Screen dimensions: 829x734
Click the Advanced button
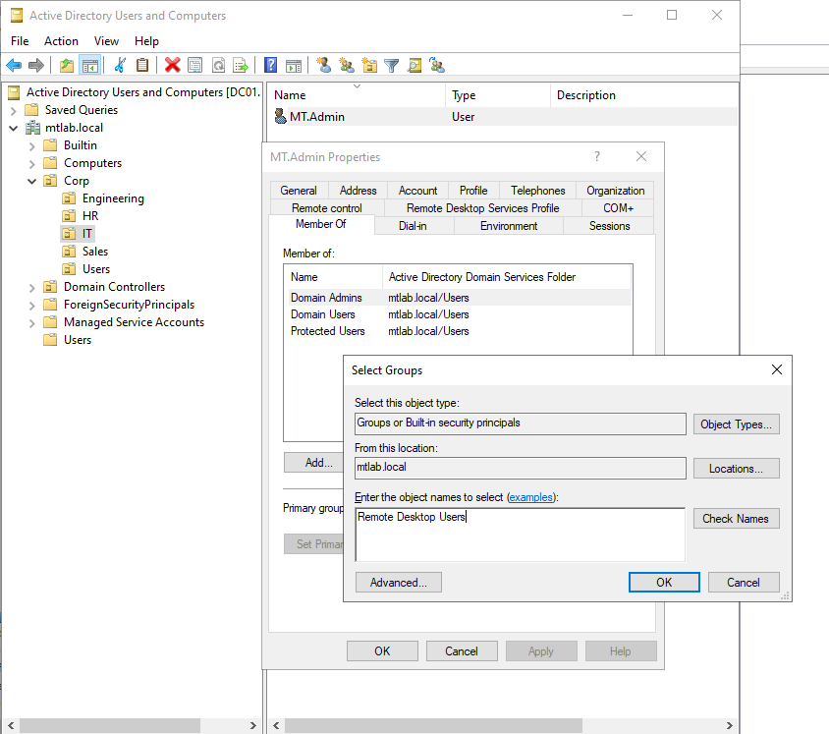point(398,583)
